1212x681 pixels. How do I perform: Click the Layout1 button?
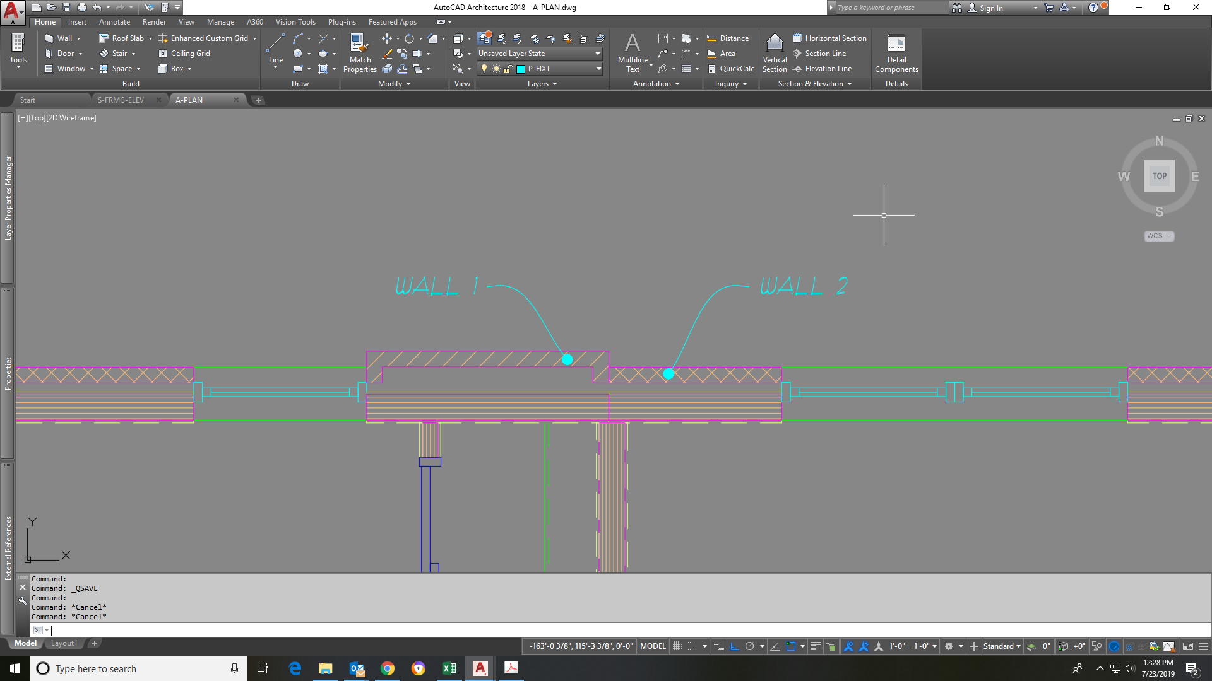point(64,643)
